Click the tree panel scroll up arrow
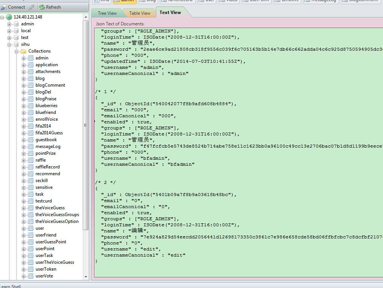383x288 pixels. [86, 17]
